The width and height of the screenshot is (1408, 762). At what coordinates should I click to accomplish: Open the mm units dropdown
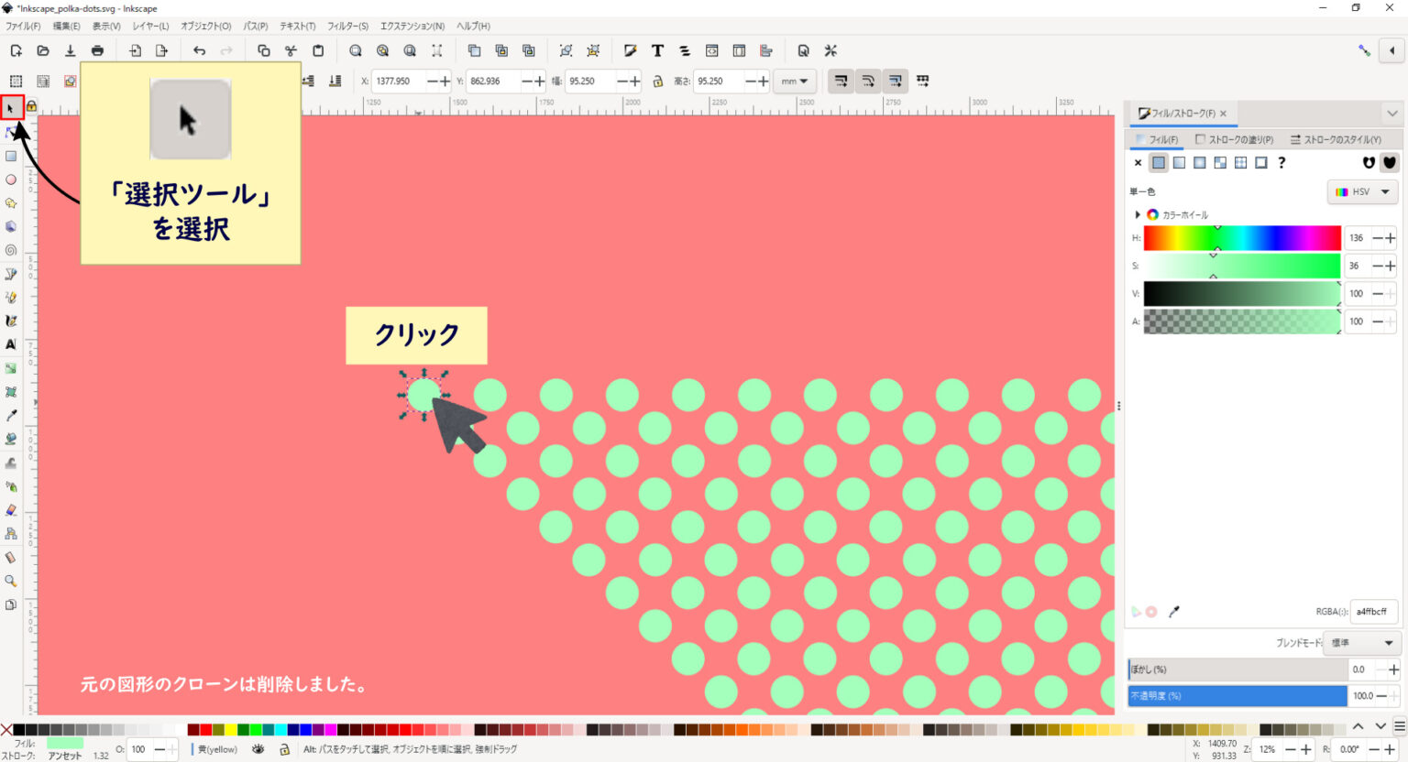coord(794,81)
